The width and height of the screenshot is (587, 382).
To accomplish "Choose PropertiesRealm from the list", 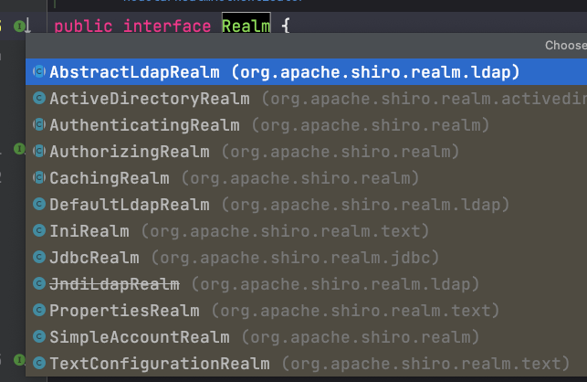I will (x=306, y=311).
